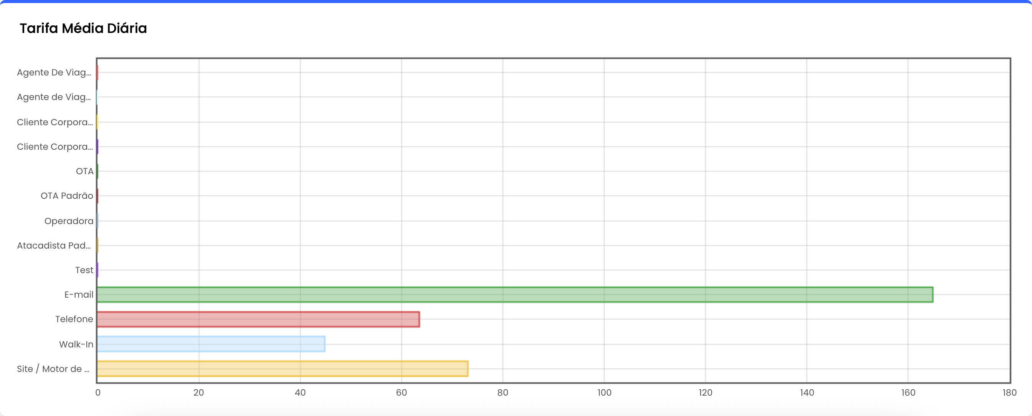The width and height of the screenshot is (1032, 416).
Task: Click the E-mail axis label
Action: [x=79, y=295]
